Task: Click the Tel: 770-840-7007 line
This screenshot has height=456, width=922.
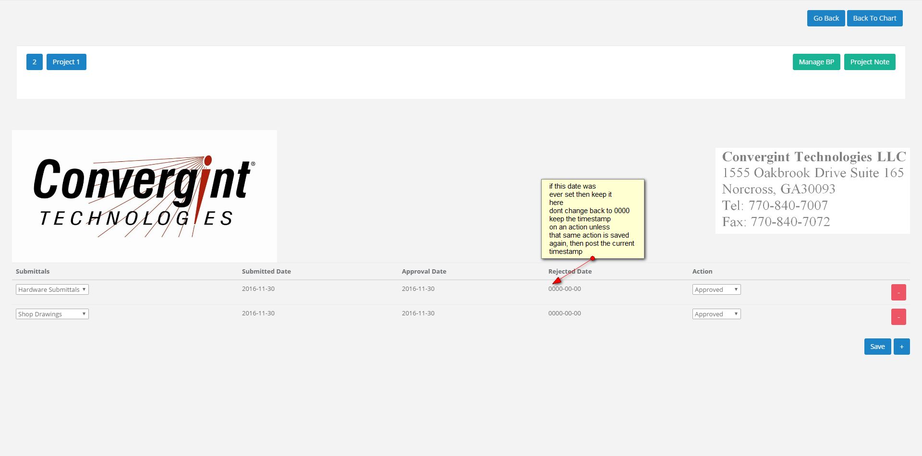Action: pos(775,205)
